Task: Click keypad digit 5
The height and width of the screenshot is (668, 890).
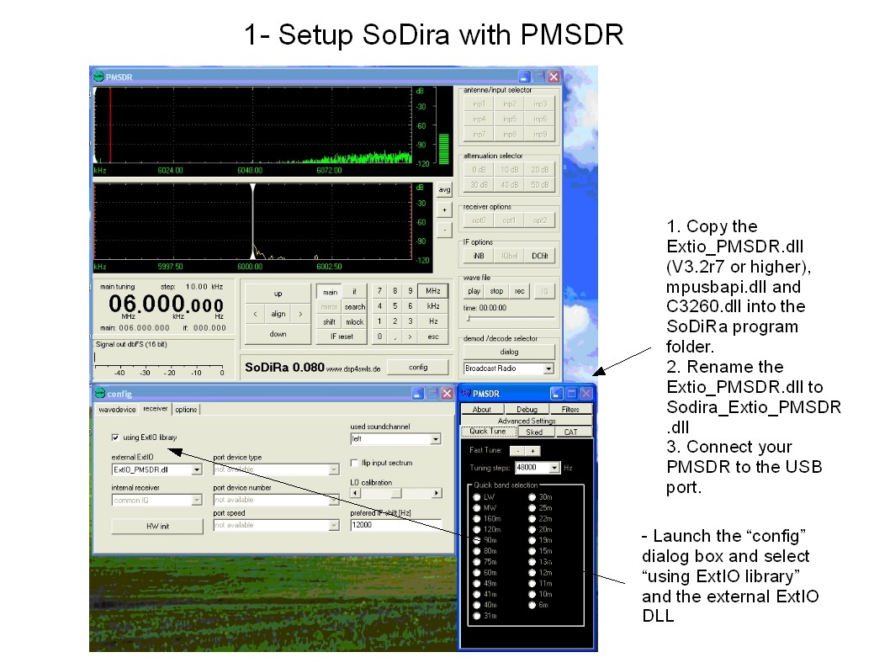Action: coord(395,306)
